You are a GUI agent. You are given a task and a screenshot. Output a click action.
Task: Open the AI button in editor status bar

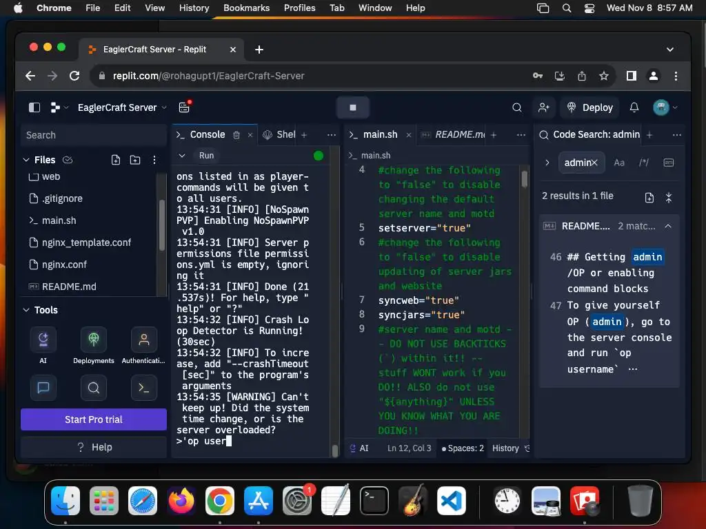coord(359,448)
